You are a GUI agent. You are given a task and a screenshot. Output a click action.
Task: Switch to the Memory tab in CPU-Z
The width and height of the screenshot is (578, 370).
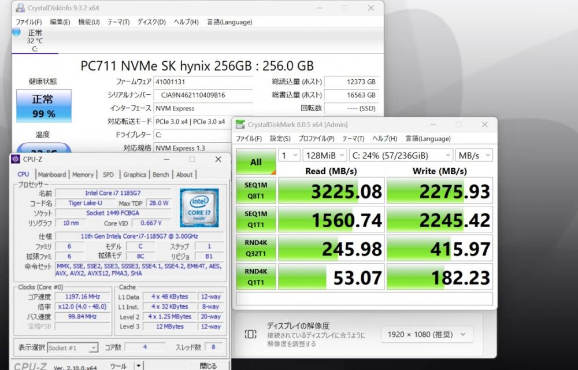coord(83,175)
